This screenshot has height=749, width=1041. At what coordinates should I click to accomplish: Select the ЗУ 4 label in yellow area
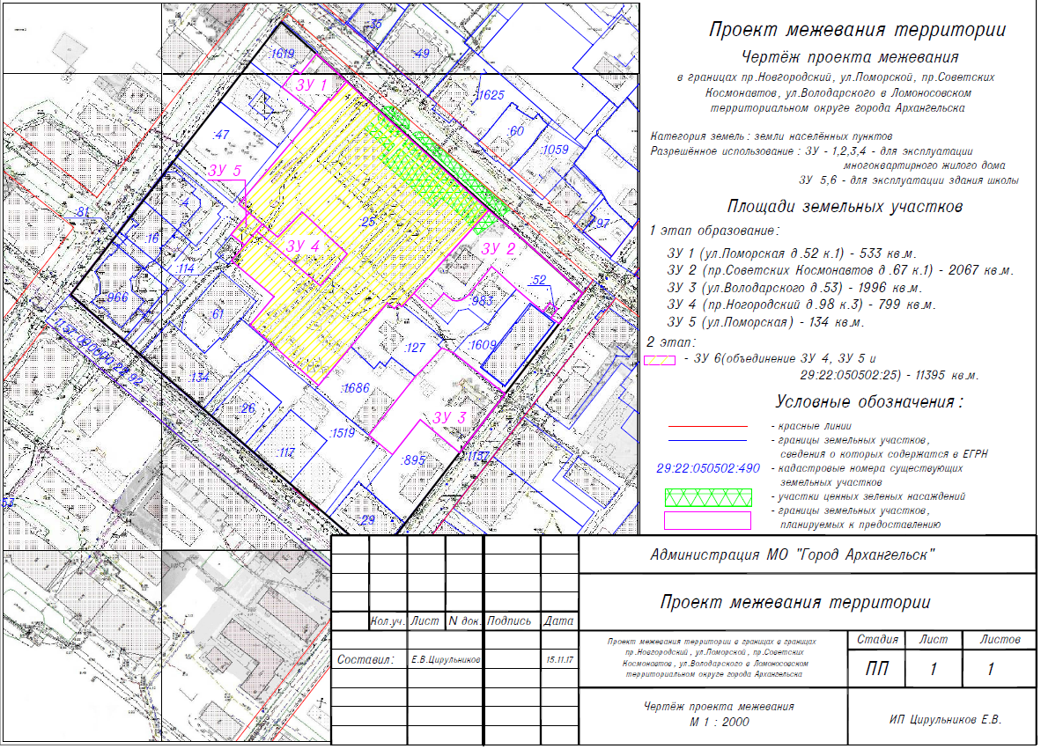pos(301,246)
